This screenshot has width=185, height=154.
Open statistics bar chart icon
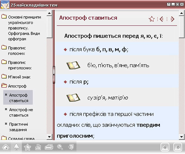click(38, 147)
